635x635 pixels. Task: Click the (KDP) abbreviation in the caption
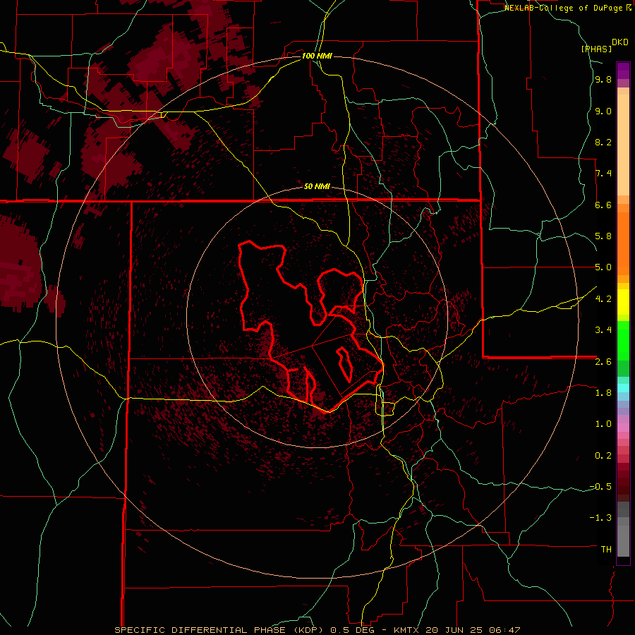point(310,630)
